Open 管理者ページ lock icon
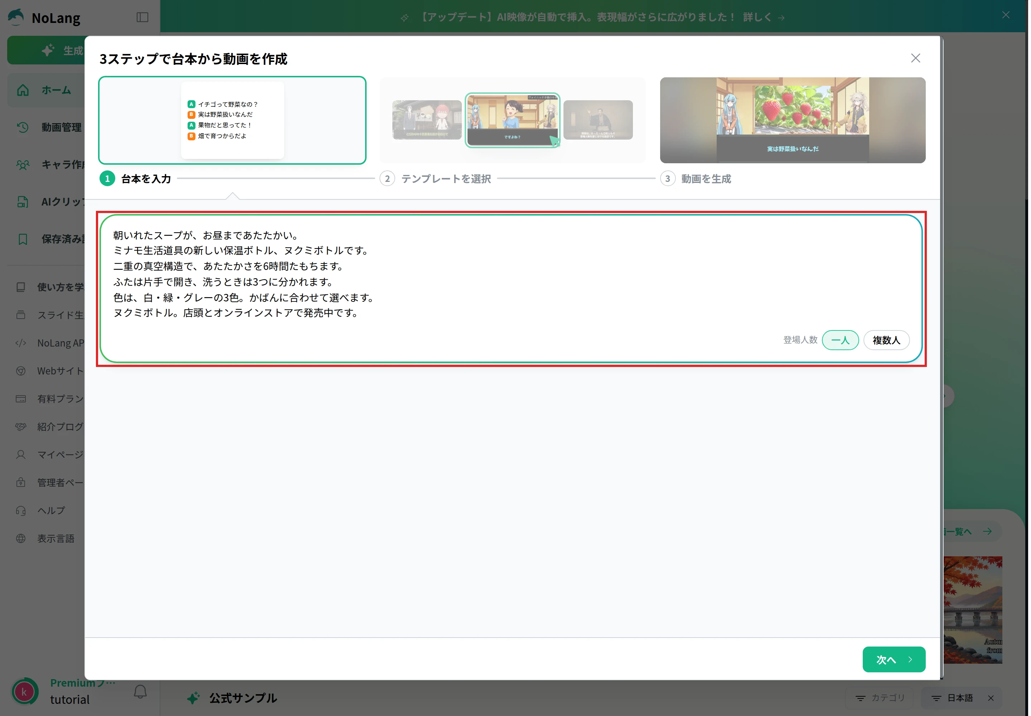Screen dimensions: 1031x716 click(21, 483)
